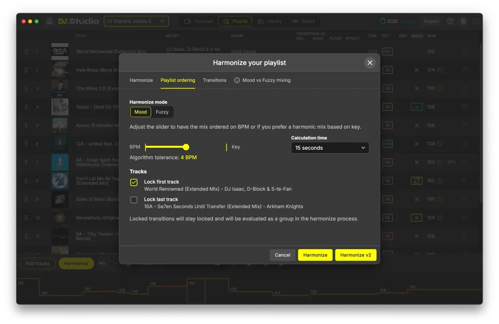Screen dimensions: 499x324
Task: Click the Harmonize button next to Add tracks
Action: tap(76, 264)
